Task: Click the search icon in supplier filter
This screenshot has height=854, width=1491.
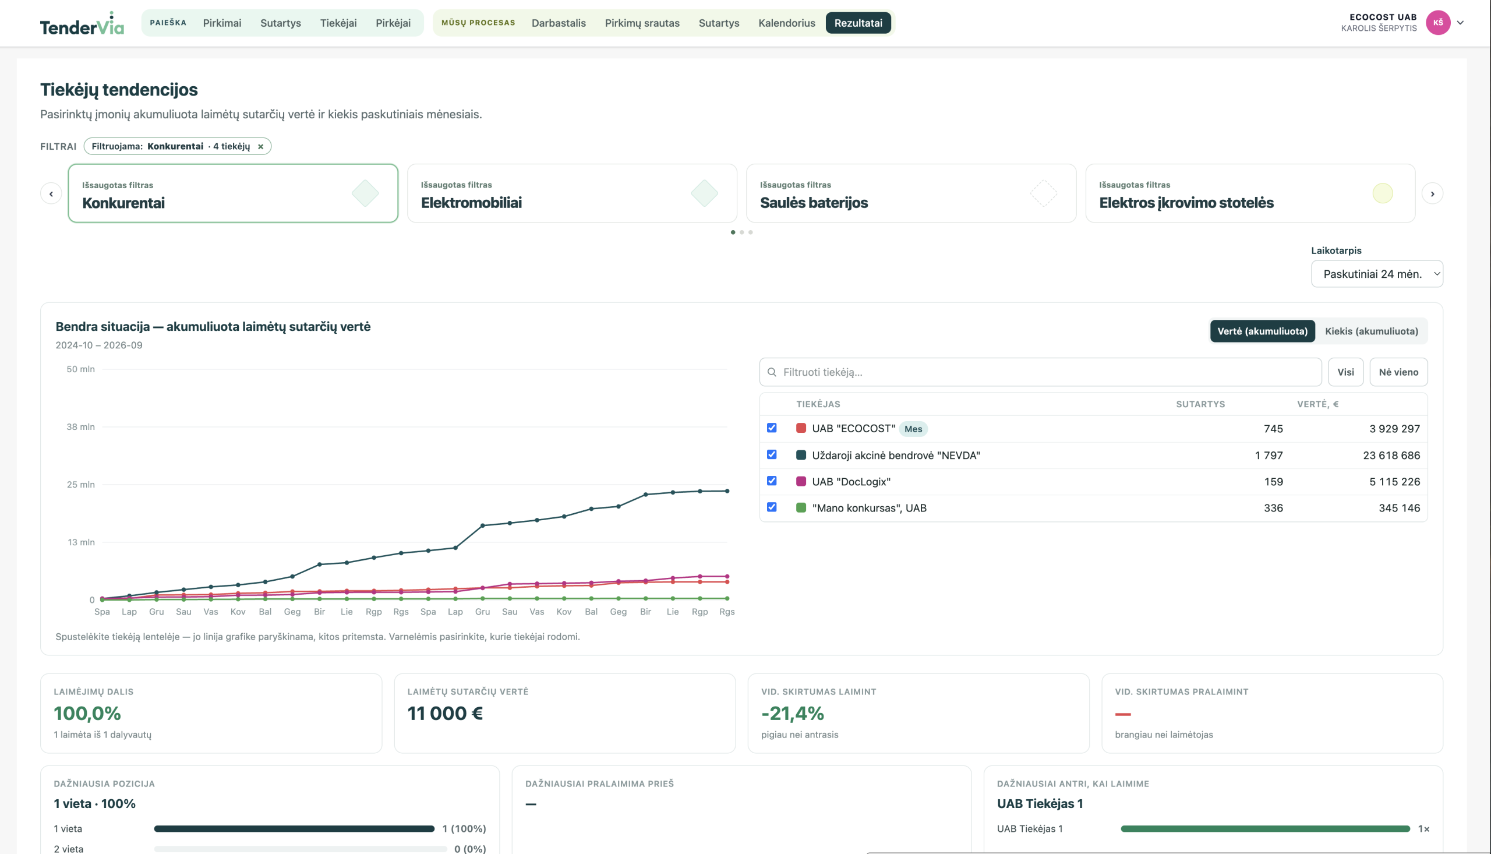Action: [772, 372]
